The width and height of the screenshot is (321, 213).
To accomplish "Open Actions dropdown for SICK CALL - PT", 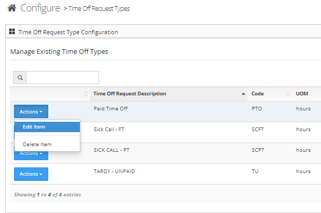I will (31, 153).
